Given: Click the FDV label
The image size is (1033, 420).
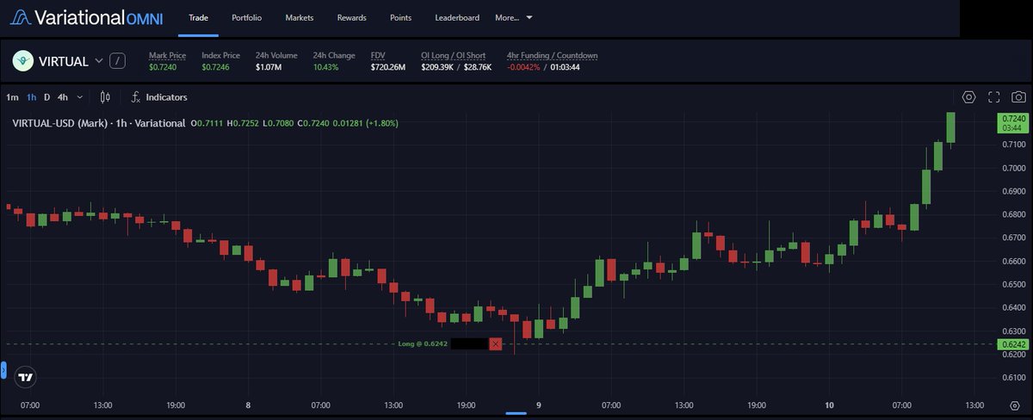Looking at the screenshot, I should click(x=378, y=55).
